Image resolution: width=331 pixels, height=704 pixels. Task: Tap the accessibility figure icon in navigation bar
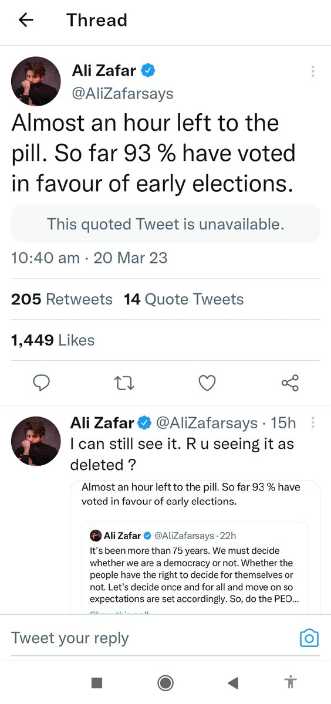coord(290,682)
